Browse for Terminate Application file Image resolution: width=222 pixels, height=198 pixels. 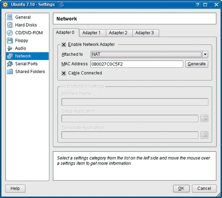204,135
